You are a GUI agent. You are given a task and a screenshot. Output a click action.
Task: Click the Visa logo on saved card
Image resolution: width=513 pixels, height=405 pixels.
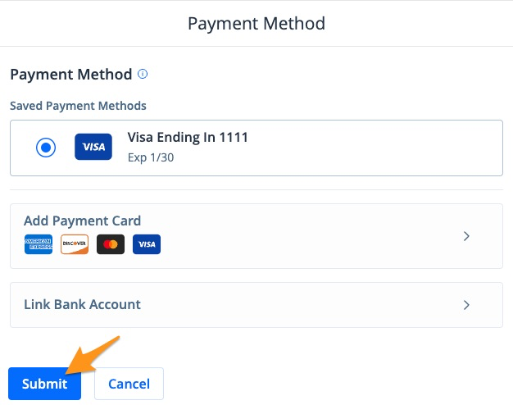pos(93,147)
